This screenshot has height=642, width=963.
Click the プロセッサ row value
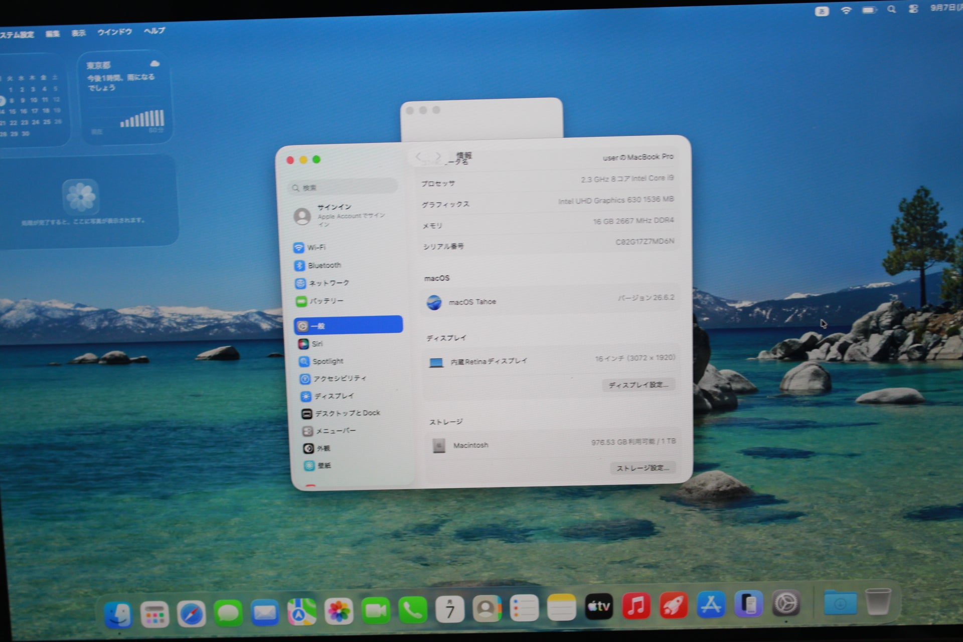pyautogui.click(x=627, y=179)
